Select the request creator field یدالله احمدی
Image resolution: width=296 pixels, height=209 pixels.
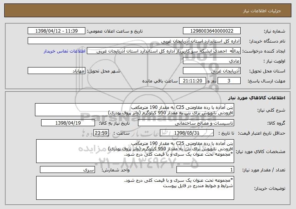164,51
